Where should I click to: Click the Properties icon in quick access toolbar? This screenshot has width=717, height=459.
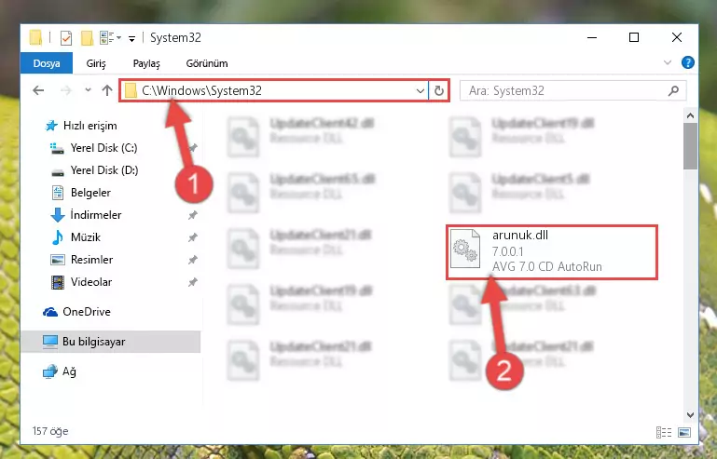66,38
